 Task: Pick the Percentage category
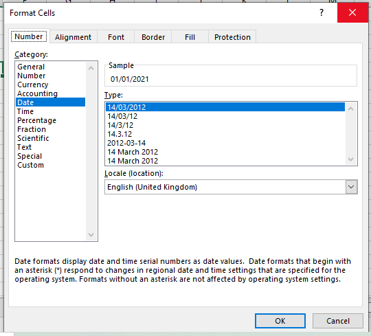pyautogui.click(x=50, y=120)
